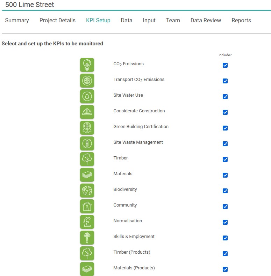Click the Skills & Employment label

click(134, 236)
